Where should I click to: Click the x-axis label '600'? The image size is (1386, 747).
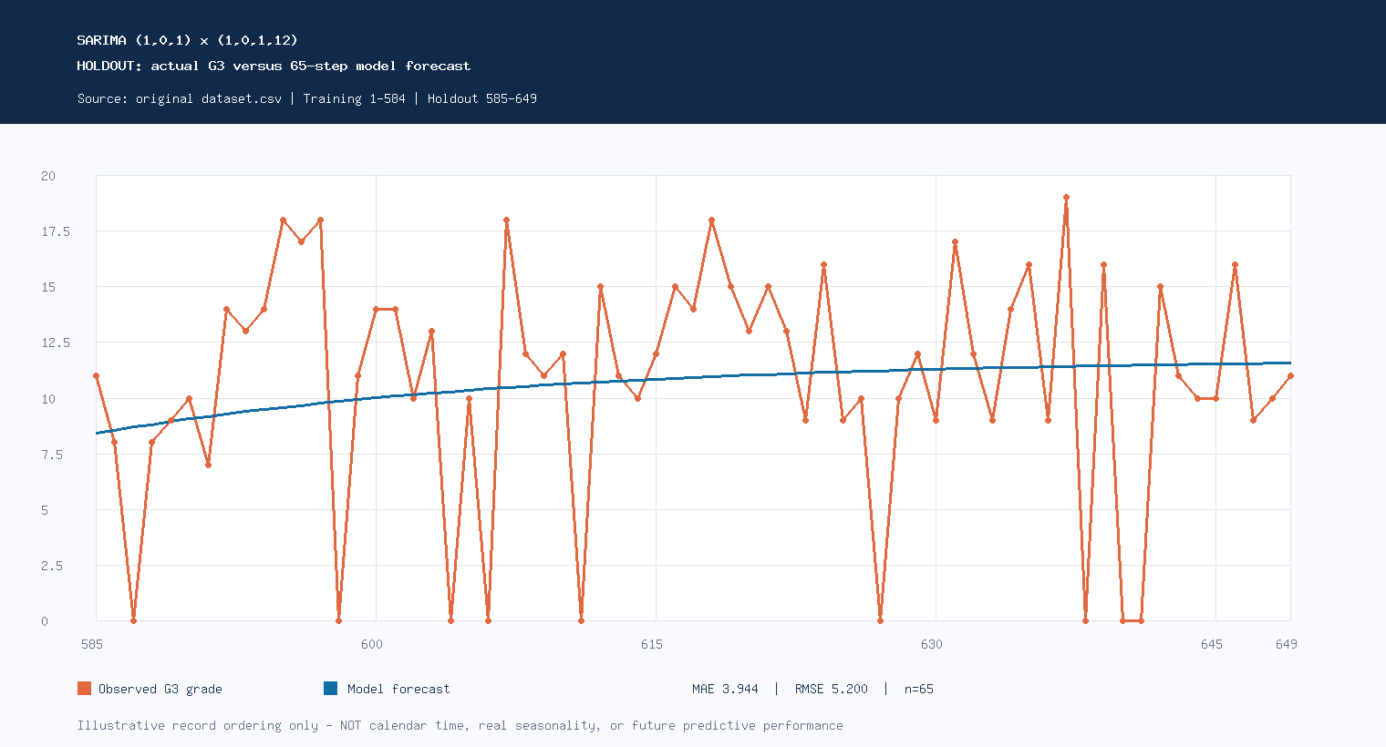372,644
